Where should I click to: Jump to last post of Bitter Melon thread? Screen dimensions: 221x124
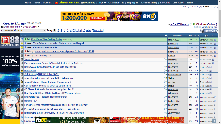[x=214, y=113]
